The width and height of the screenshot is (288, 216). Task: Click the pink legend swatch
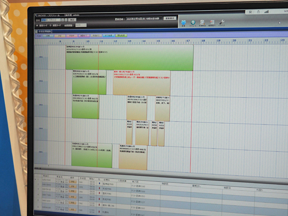coord(84,36)
